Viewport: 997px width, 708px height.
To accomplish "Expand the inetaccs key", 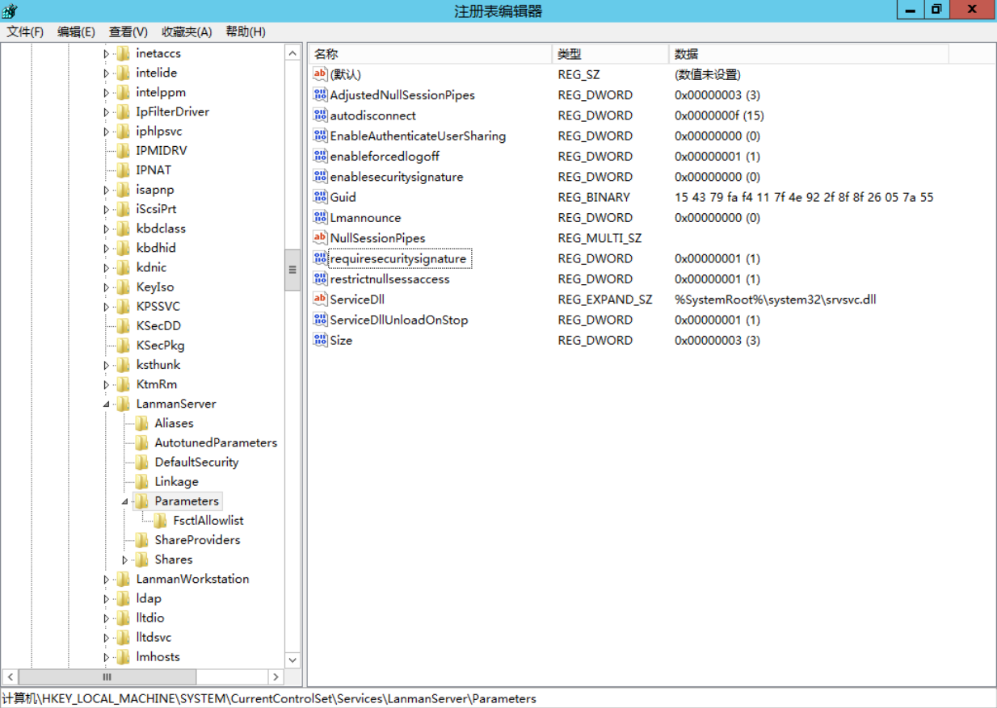I will pyautogui.click(x=105, y=52).
